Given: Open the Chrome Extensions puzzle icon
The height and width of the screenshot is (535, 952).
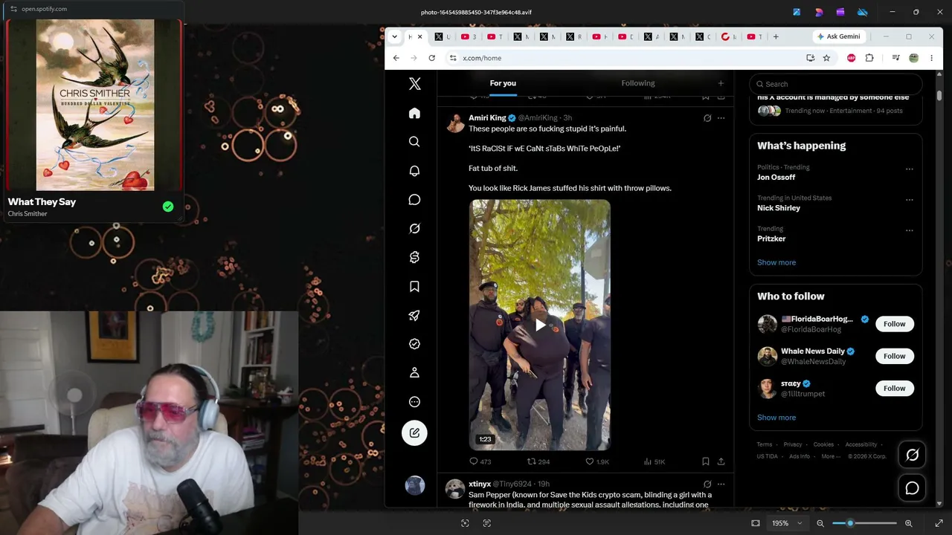Looking at the screenshot, I should [x=869, y=58].
